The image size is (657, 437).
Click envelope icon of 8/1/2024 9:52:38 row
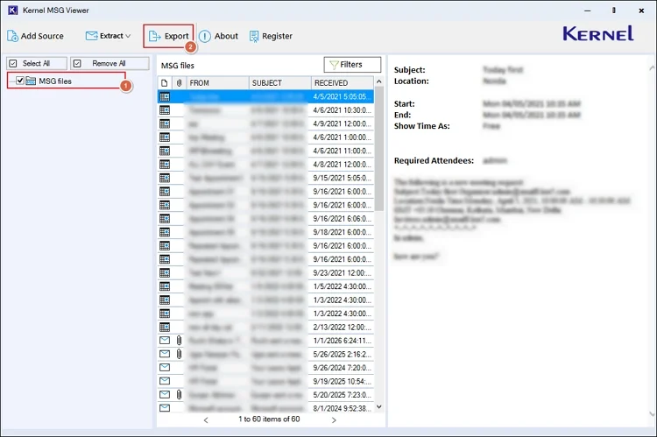[x=165, y=408]
